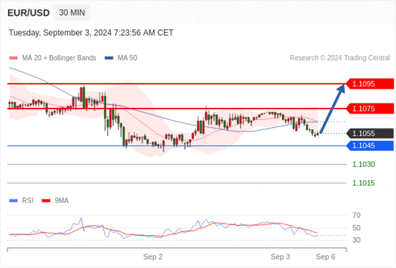Click the 1.1075 resistance price tag
396x268 pixels.
coord(370,109)
